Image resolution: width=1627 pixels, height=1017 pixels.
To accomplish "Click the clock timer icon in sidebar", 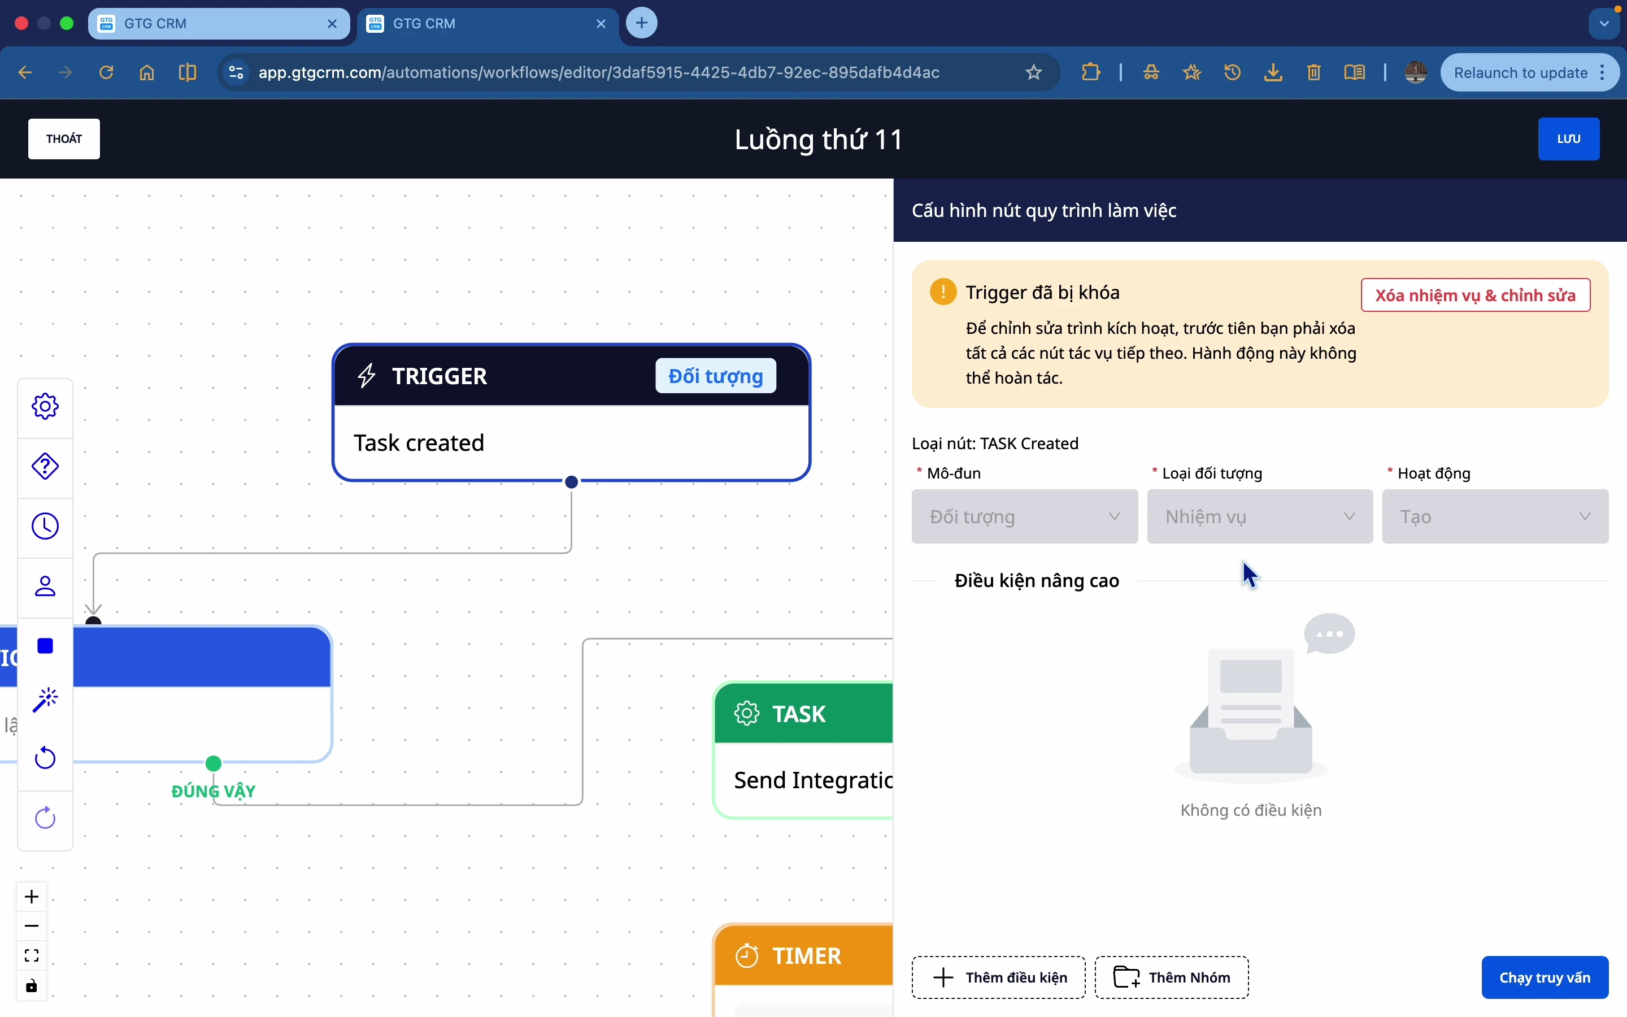I will click(45, 527).
